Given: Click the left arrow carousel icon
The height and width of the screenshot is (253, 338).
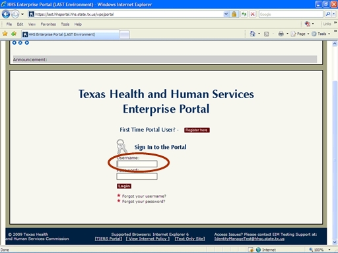Looking at the screenshot, I should [x=15, y=43].
